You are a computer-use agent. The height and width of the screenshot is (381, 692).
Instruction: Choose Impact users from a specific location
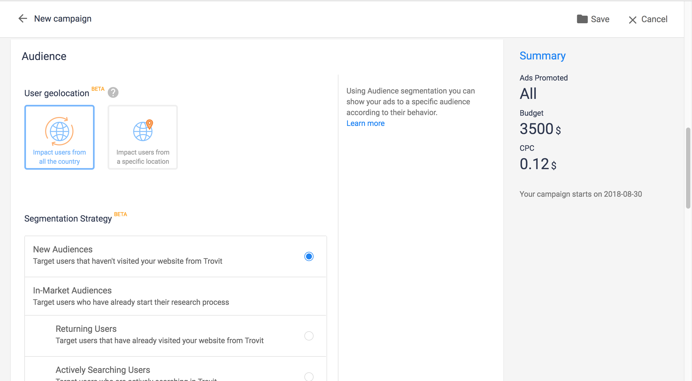(x=143, y=157)
